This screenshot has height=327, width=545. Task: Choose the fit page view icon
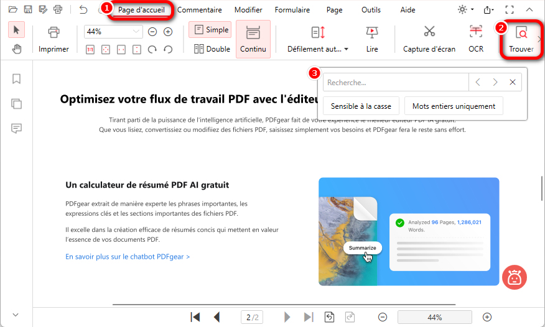tap(106, 50)
